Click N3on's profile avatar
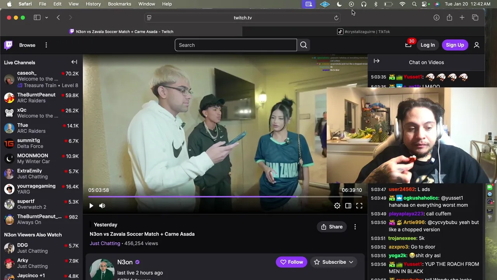 tap(102, 269)
